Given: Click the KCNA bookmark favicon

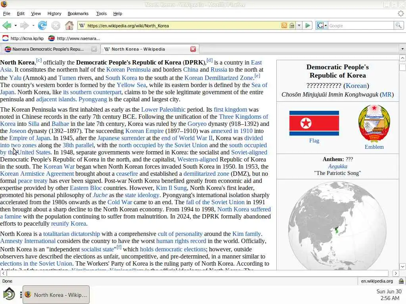Looking at the screenshot, I should pos(5,38).
